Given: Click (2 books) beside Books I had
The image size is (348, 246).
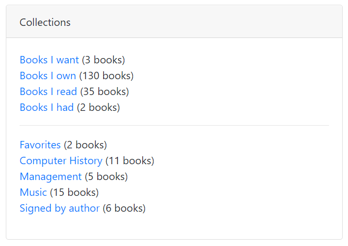Looking at the screenshot, I should pyautogui.click(x=98, y=108).
